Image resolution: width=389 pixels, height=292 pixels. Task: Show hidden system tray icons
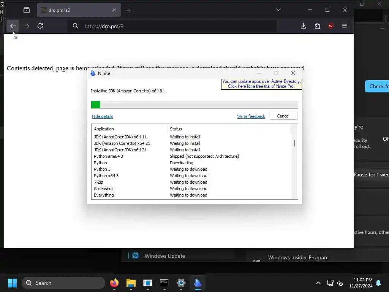click(x=318, y=283)
